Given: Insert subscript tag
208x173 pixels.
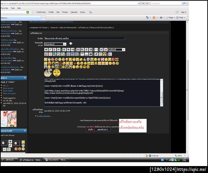Looking at the screenshot, I should coord(86,54).
